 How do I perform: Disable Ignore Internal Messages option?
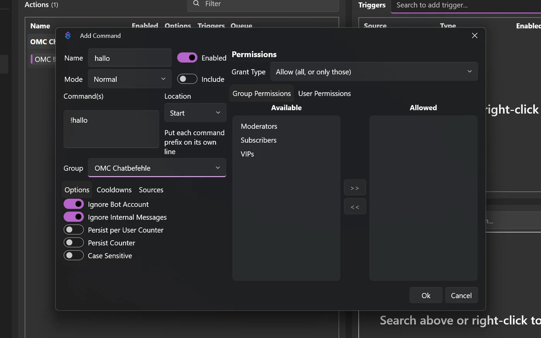[x=74, y=217]
